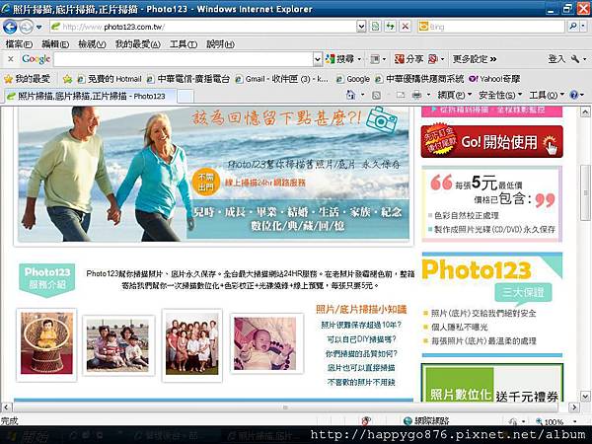The width and height of the screenshot is (592, 444).
Task: Click the Refresh page icon
Action: 390,27
